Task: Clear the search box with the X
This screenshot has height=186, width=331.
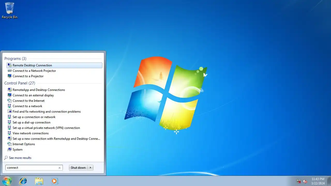Action: tap(59, 168)
